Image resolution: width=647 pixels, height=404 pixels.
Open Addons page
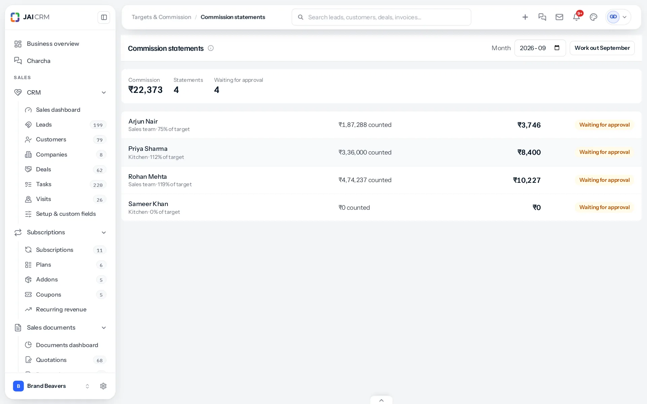65,279
